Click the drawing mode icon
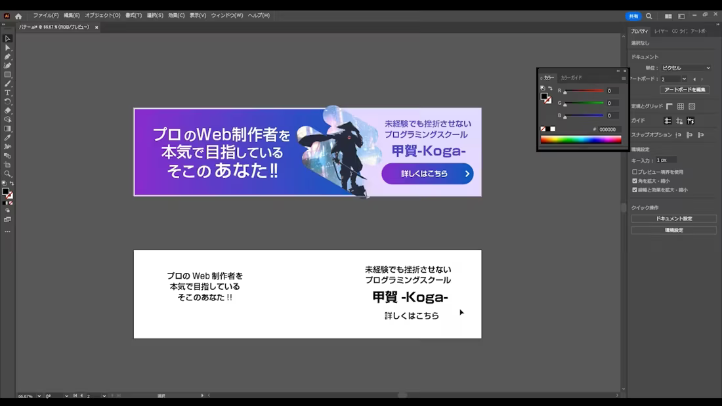 click(7, 211)
